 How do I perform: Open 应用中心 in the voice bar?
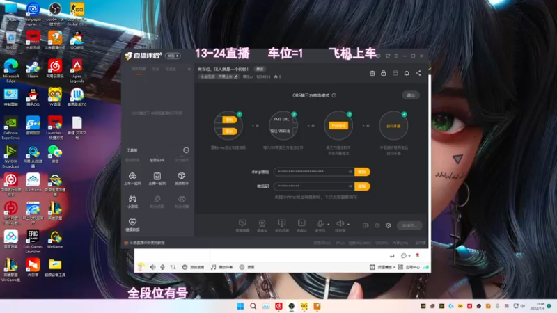click(x=409, y=267)
